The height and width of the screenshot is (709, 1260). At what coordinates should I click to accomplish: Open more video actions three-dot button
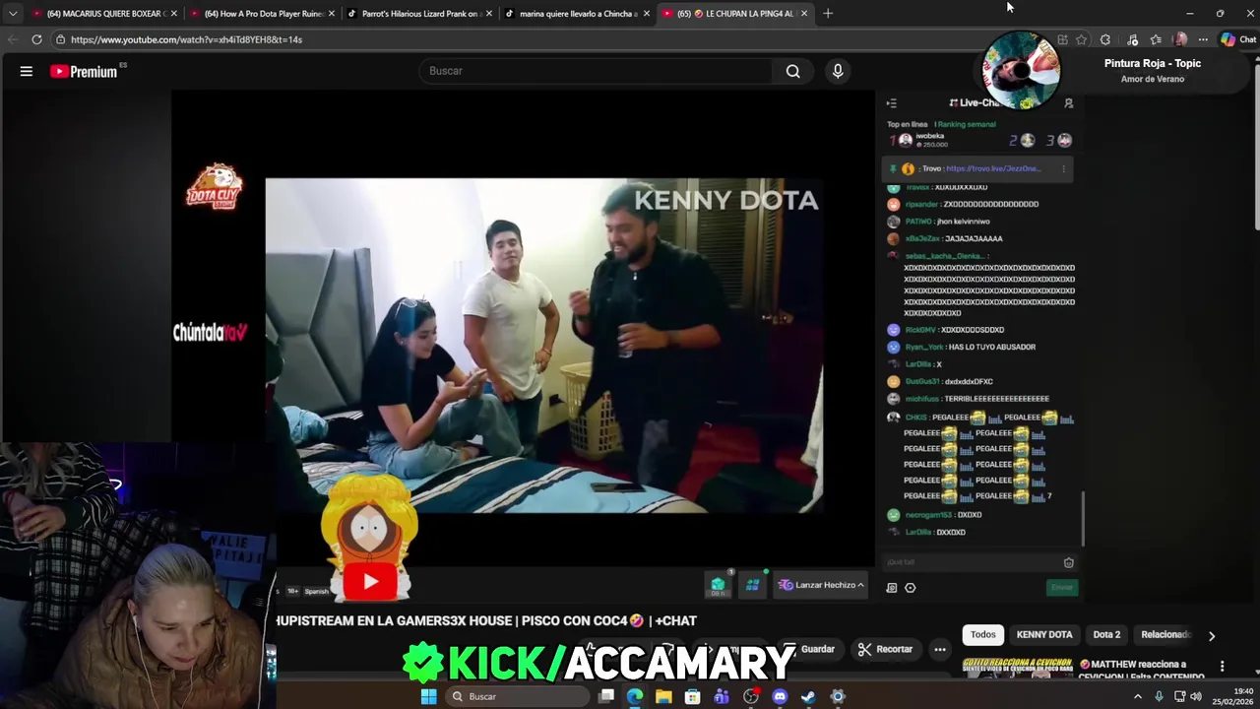tap(940, 649)
